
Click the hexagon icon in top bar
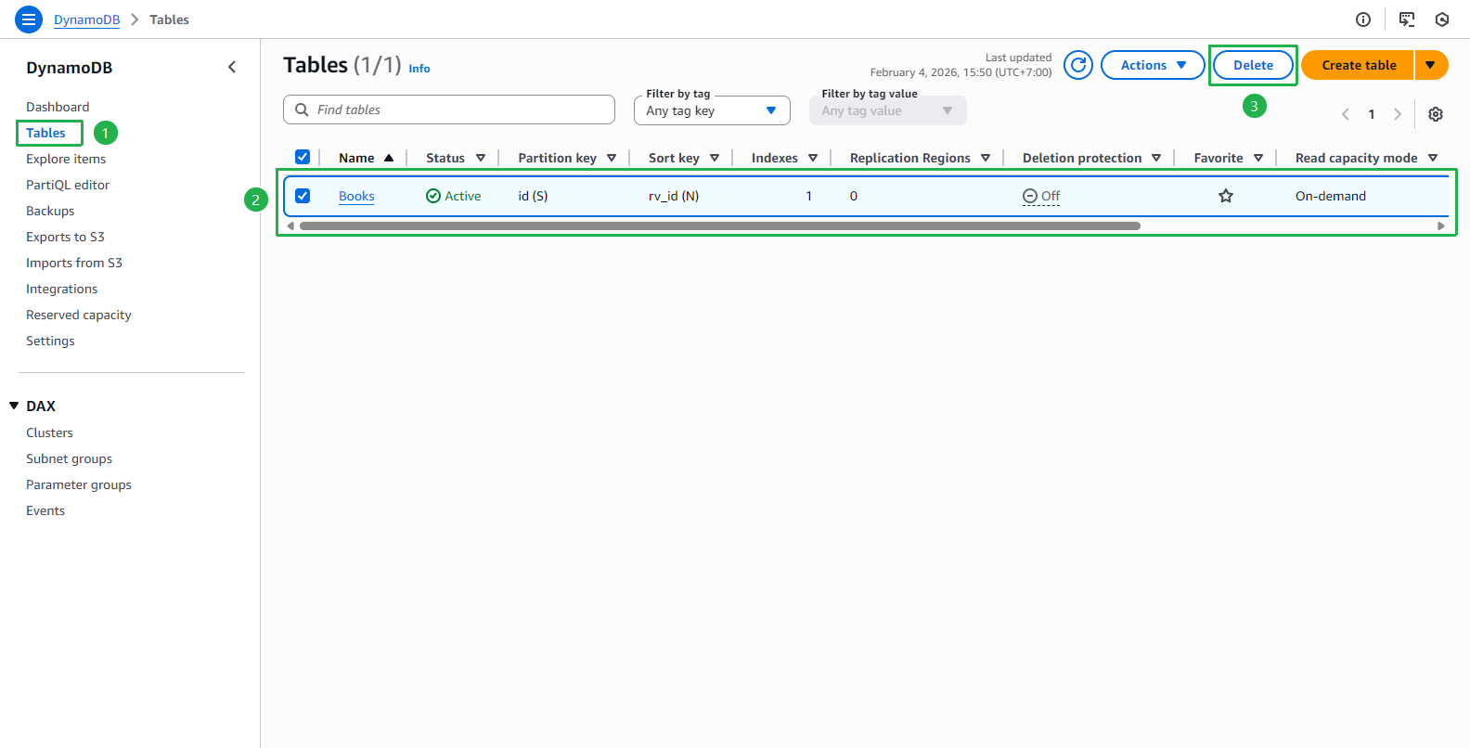click(1442, 19)
